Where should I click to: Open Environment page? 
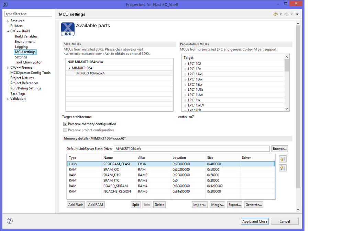pos(25,42)
